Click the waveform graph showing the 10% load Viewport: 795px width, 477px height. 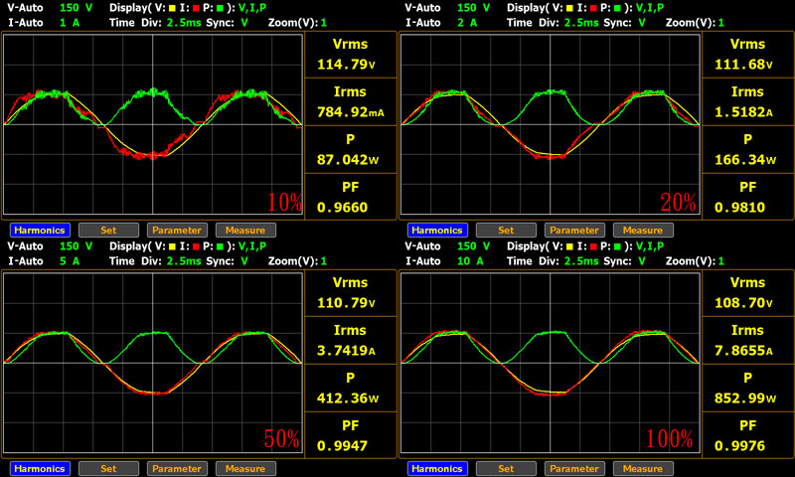[153, 124]
